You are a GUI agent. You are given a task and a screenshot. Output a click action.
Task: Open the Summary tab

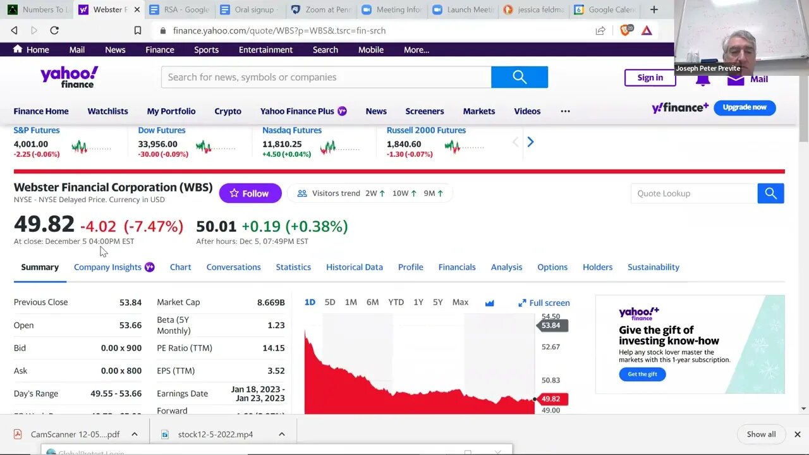tap(40, 267)
